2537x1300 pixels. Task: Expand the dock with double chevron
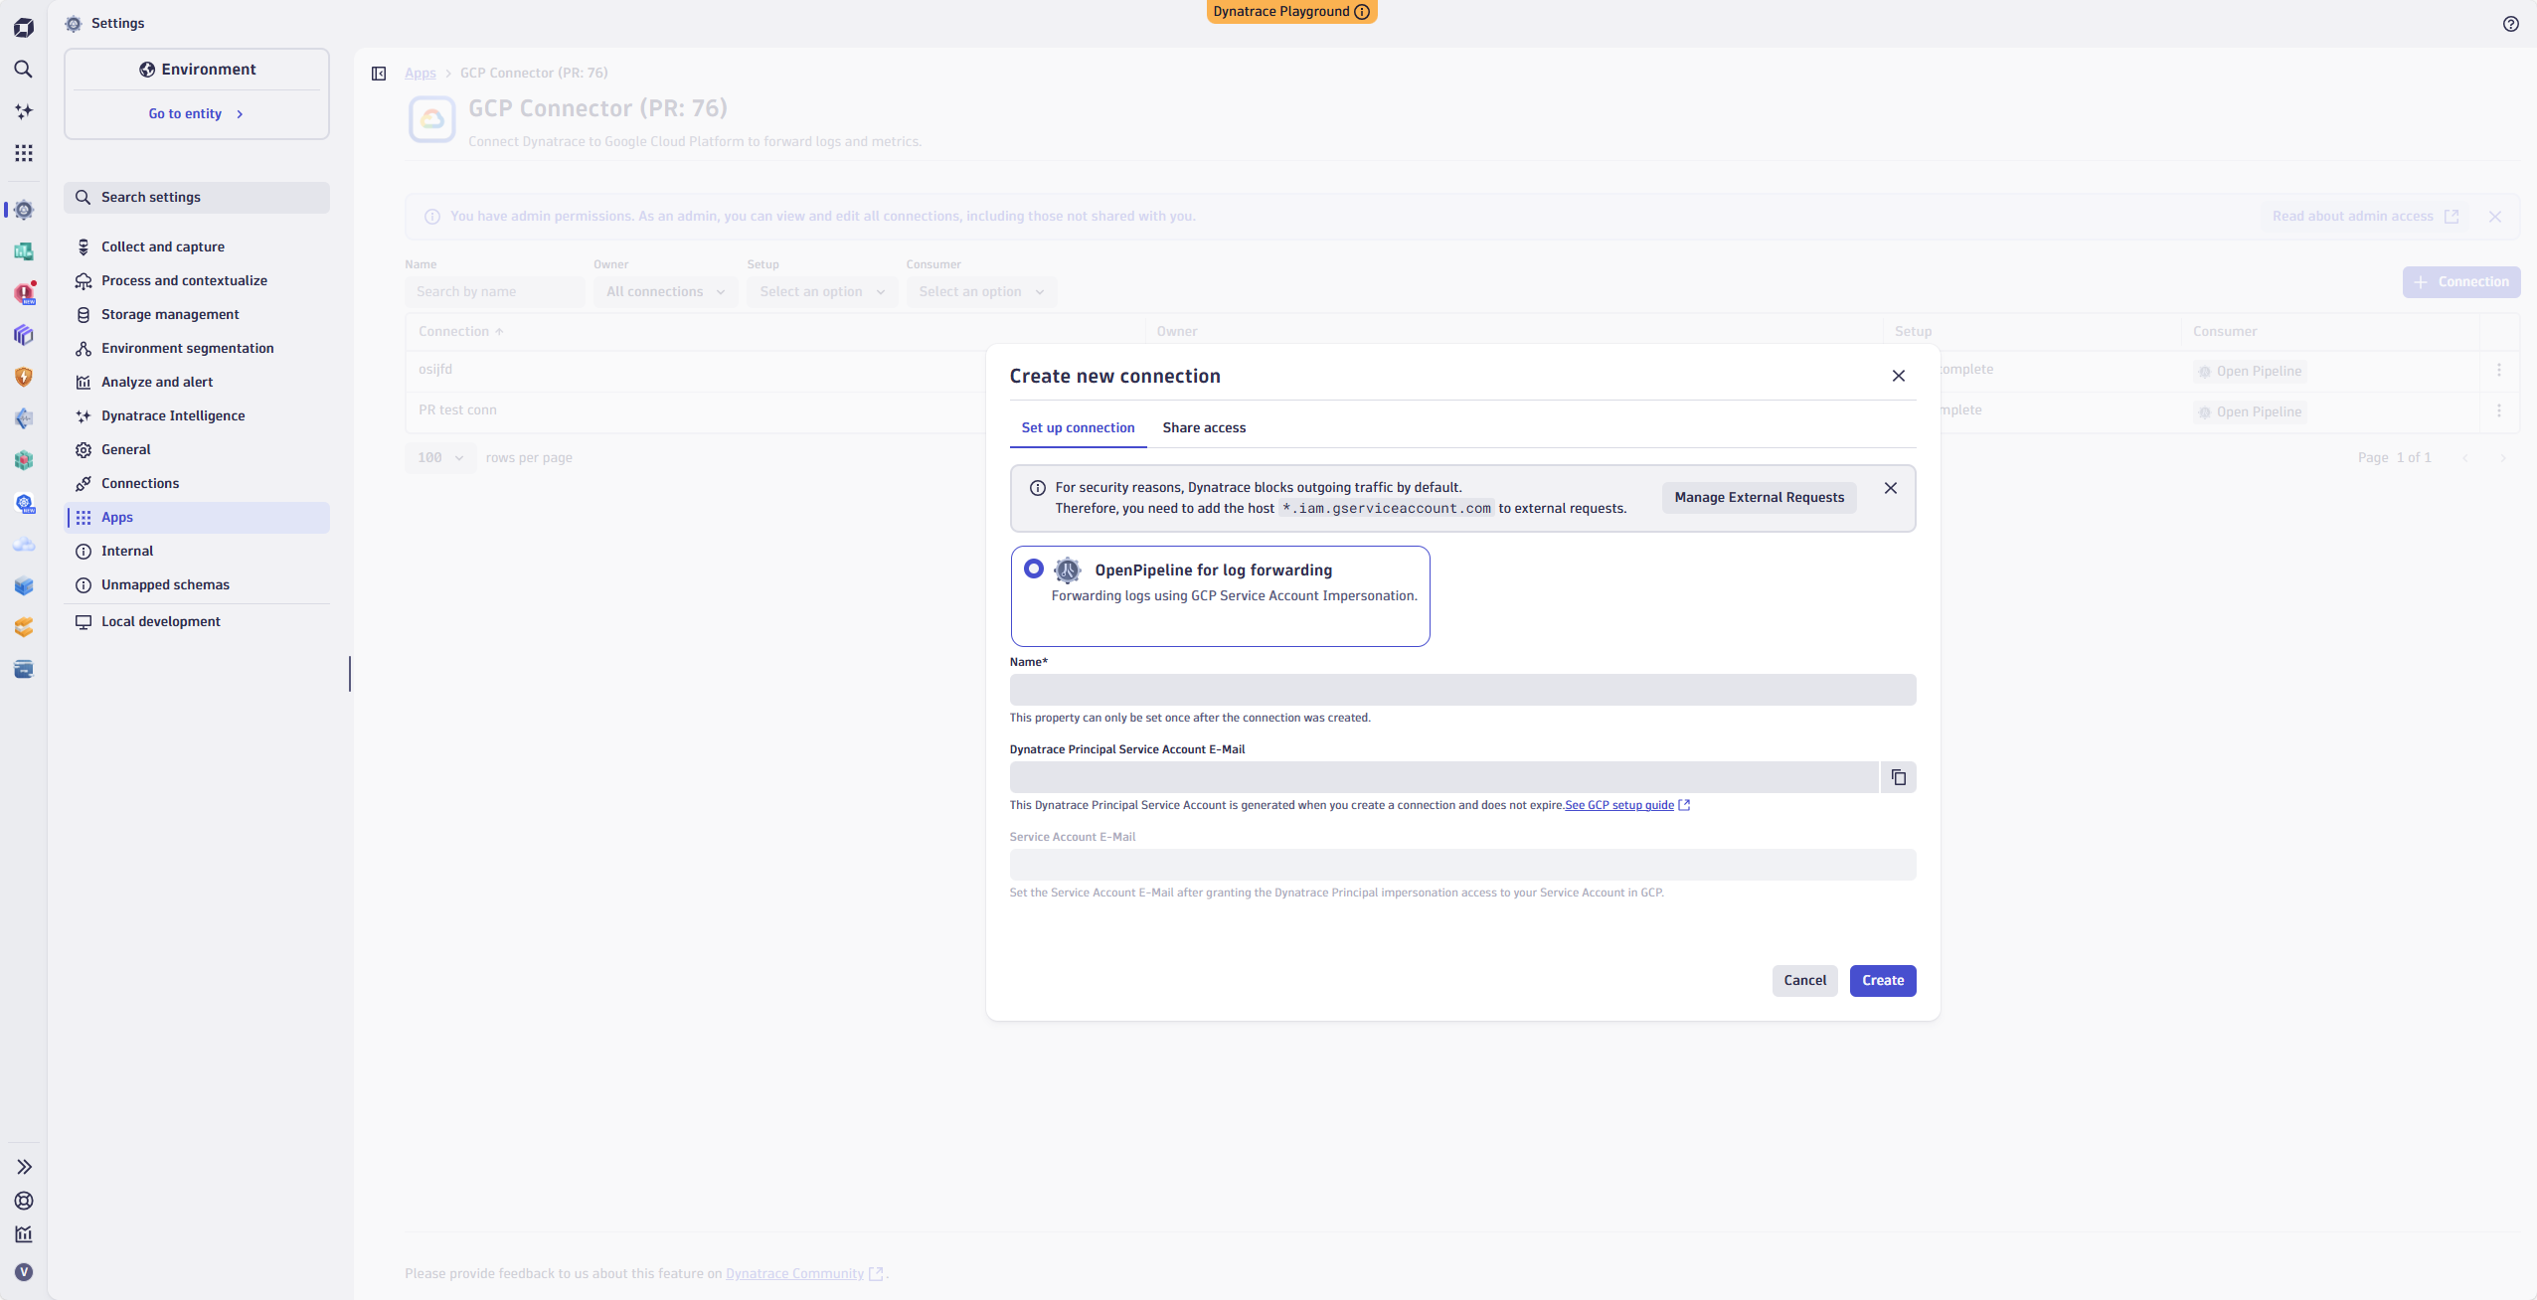click(24, 1167)
